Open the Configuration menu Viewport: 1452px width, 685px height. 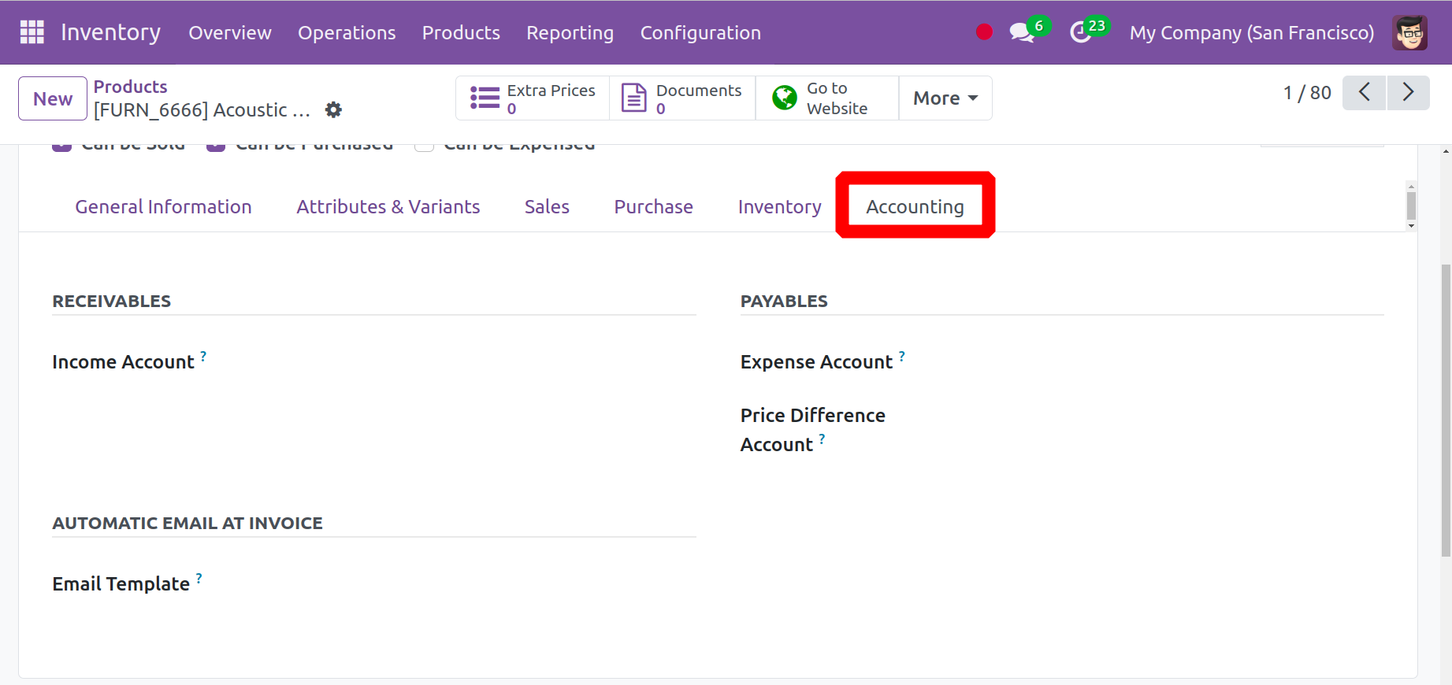pyautogui.click(x=700, y=32)
